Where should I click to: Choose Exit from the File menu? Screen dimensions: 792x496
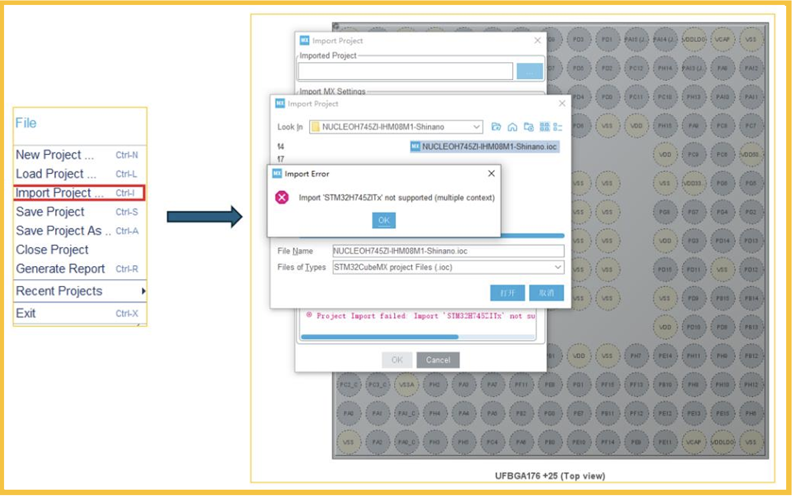(80, 313)
